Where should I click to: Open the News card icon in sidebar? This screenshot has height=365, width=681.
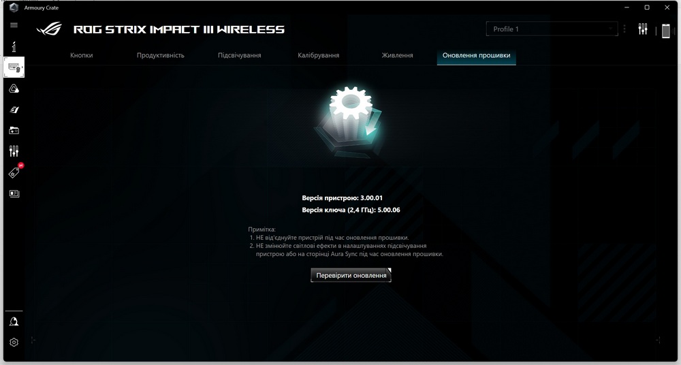14,193
